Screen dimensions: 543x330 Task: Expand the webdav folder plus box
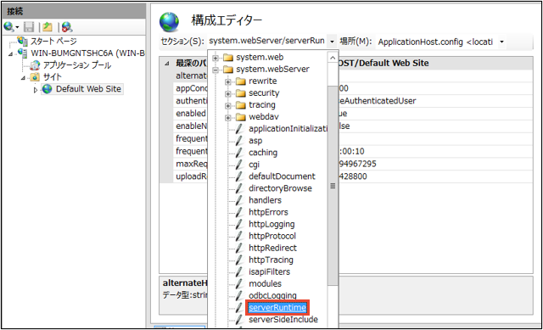click(x=228, y=117)
